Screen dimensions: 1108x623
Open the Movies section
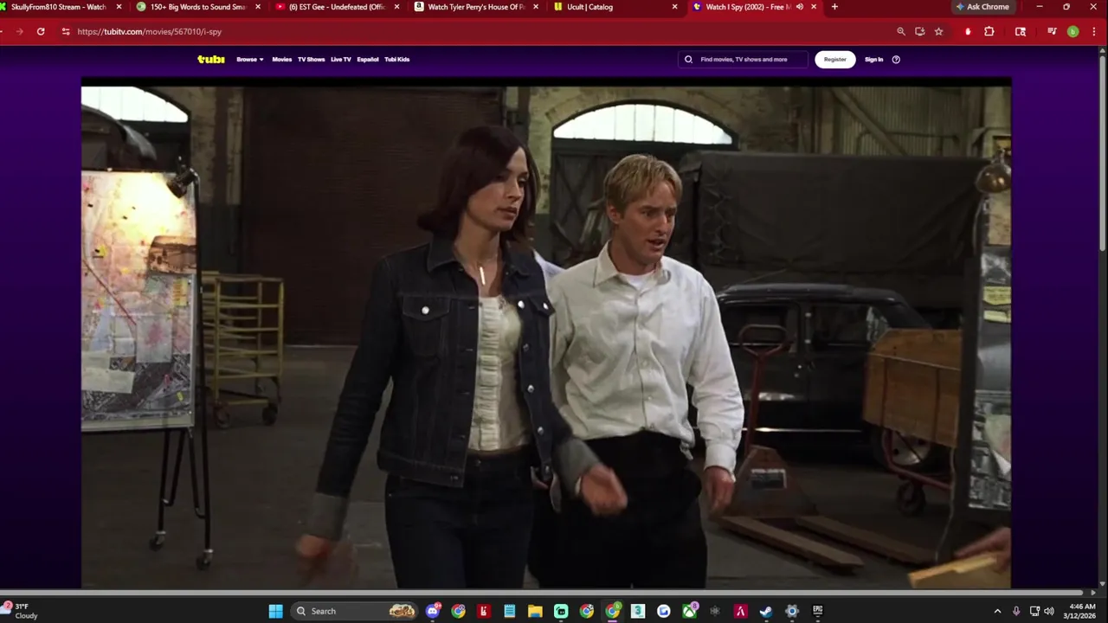[282, 60]
